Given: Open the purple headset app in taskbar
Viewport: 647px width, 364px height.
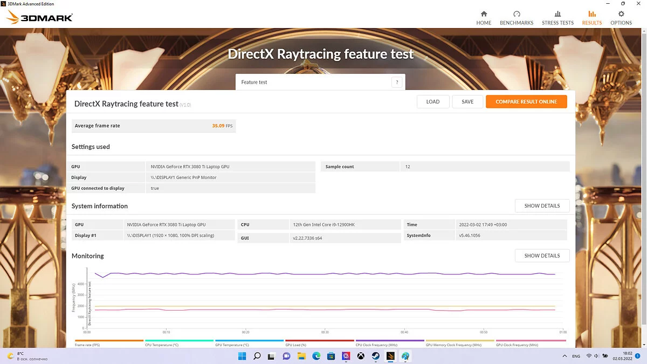Looking at the screenshot, I should (x=346, y=356).
